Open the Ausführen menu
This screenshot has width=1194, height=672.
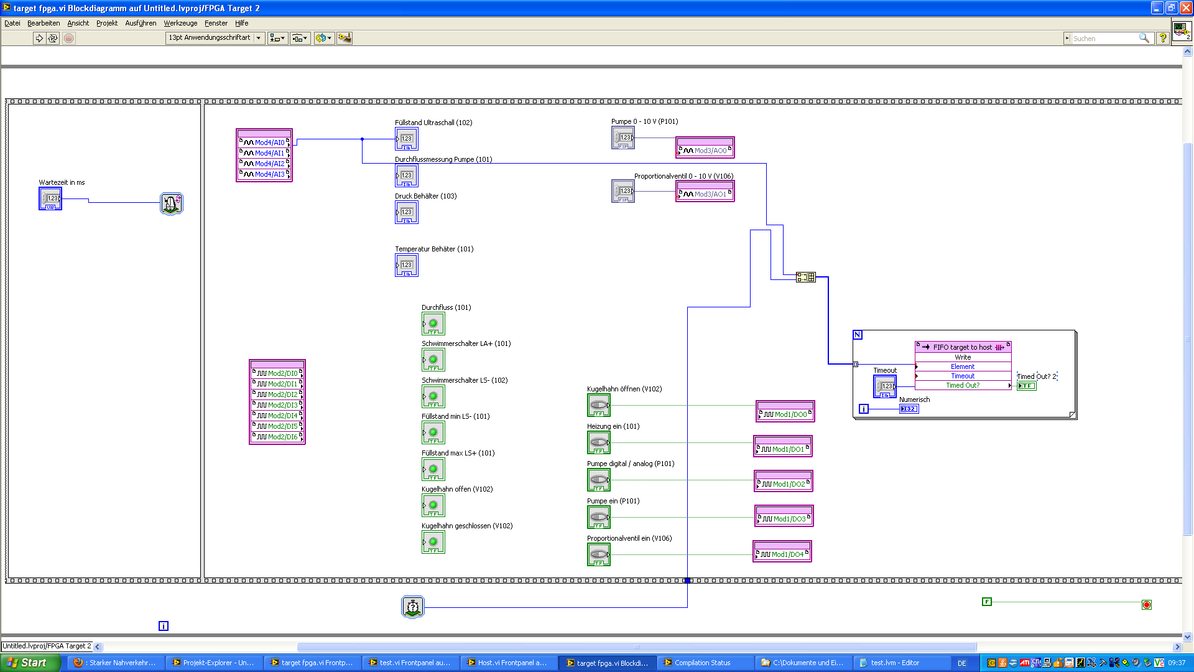click(x=141, y=23)
